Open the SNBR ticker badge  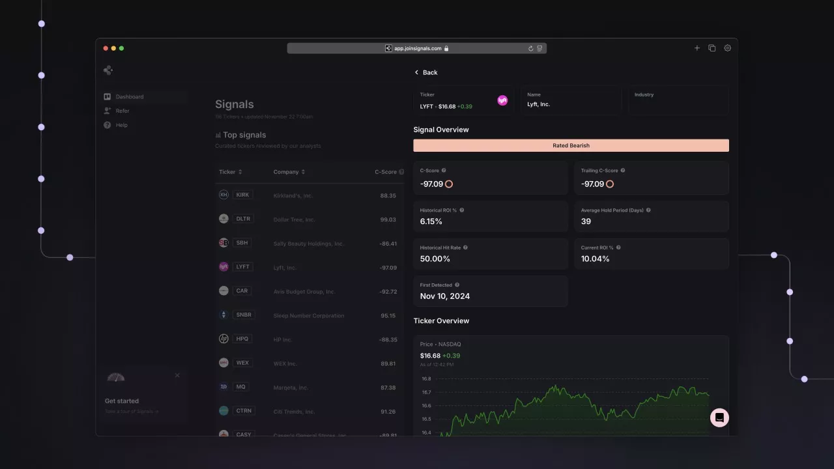coord(244,315)
